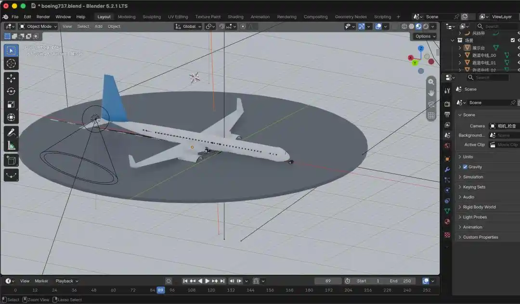520x304 pixels.
Task: Switch to solid viewport shading
Action: click(412, 26)
